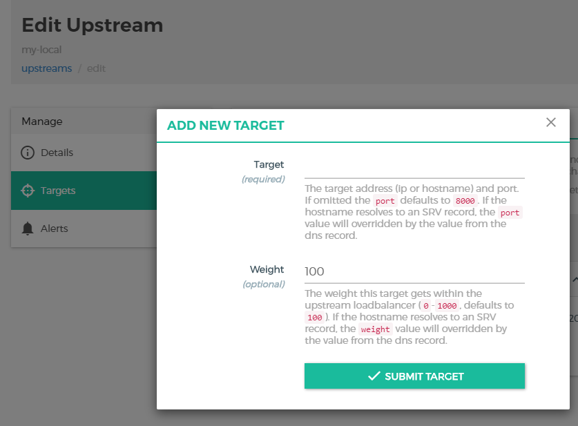This screenshot has width=578, height=426.
Task: Expand the chevron arrow at the right edge
Action: click(575, 279)
